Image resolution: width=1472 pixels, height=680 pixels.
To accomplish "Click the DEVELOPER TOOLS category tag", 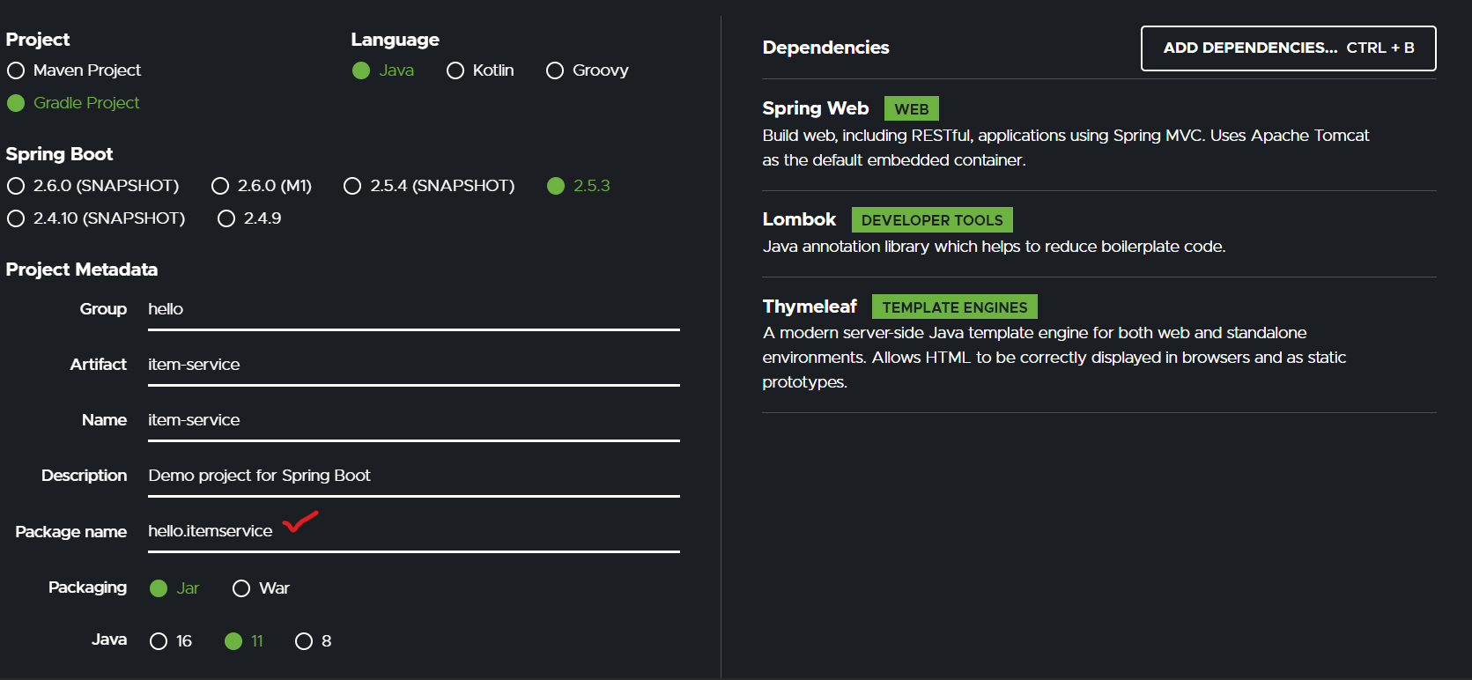I will click(932, 220).
